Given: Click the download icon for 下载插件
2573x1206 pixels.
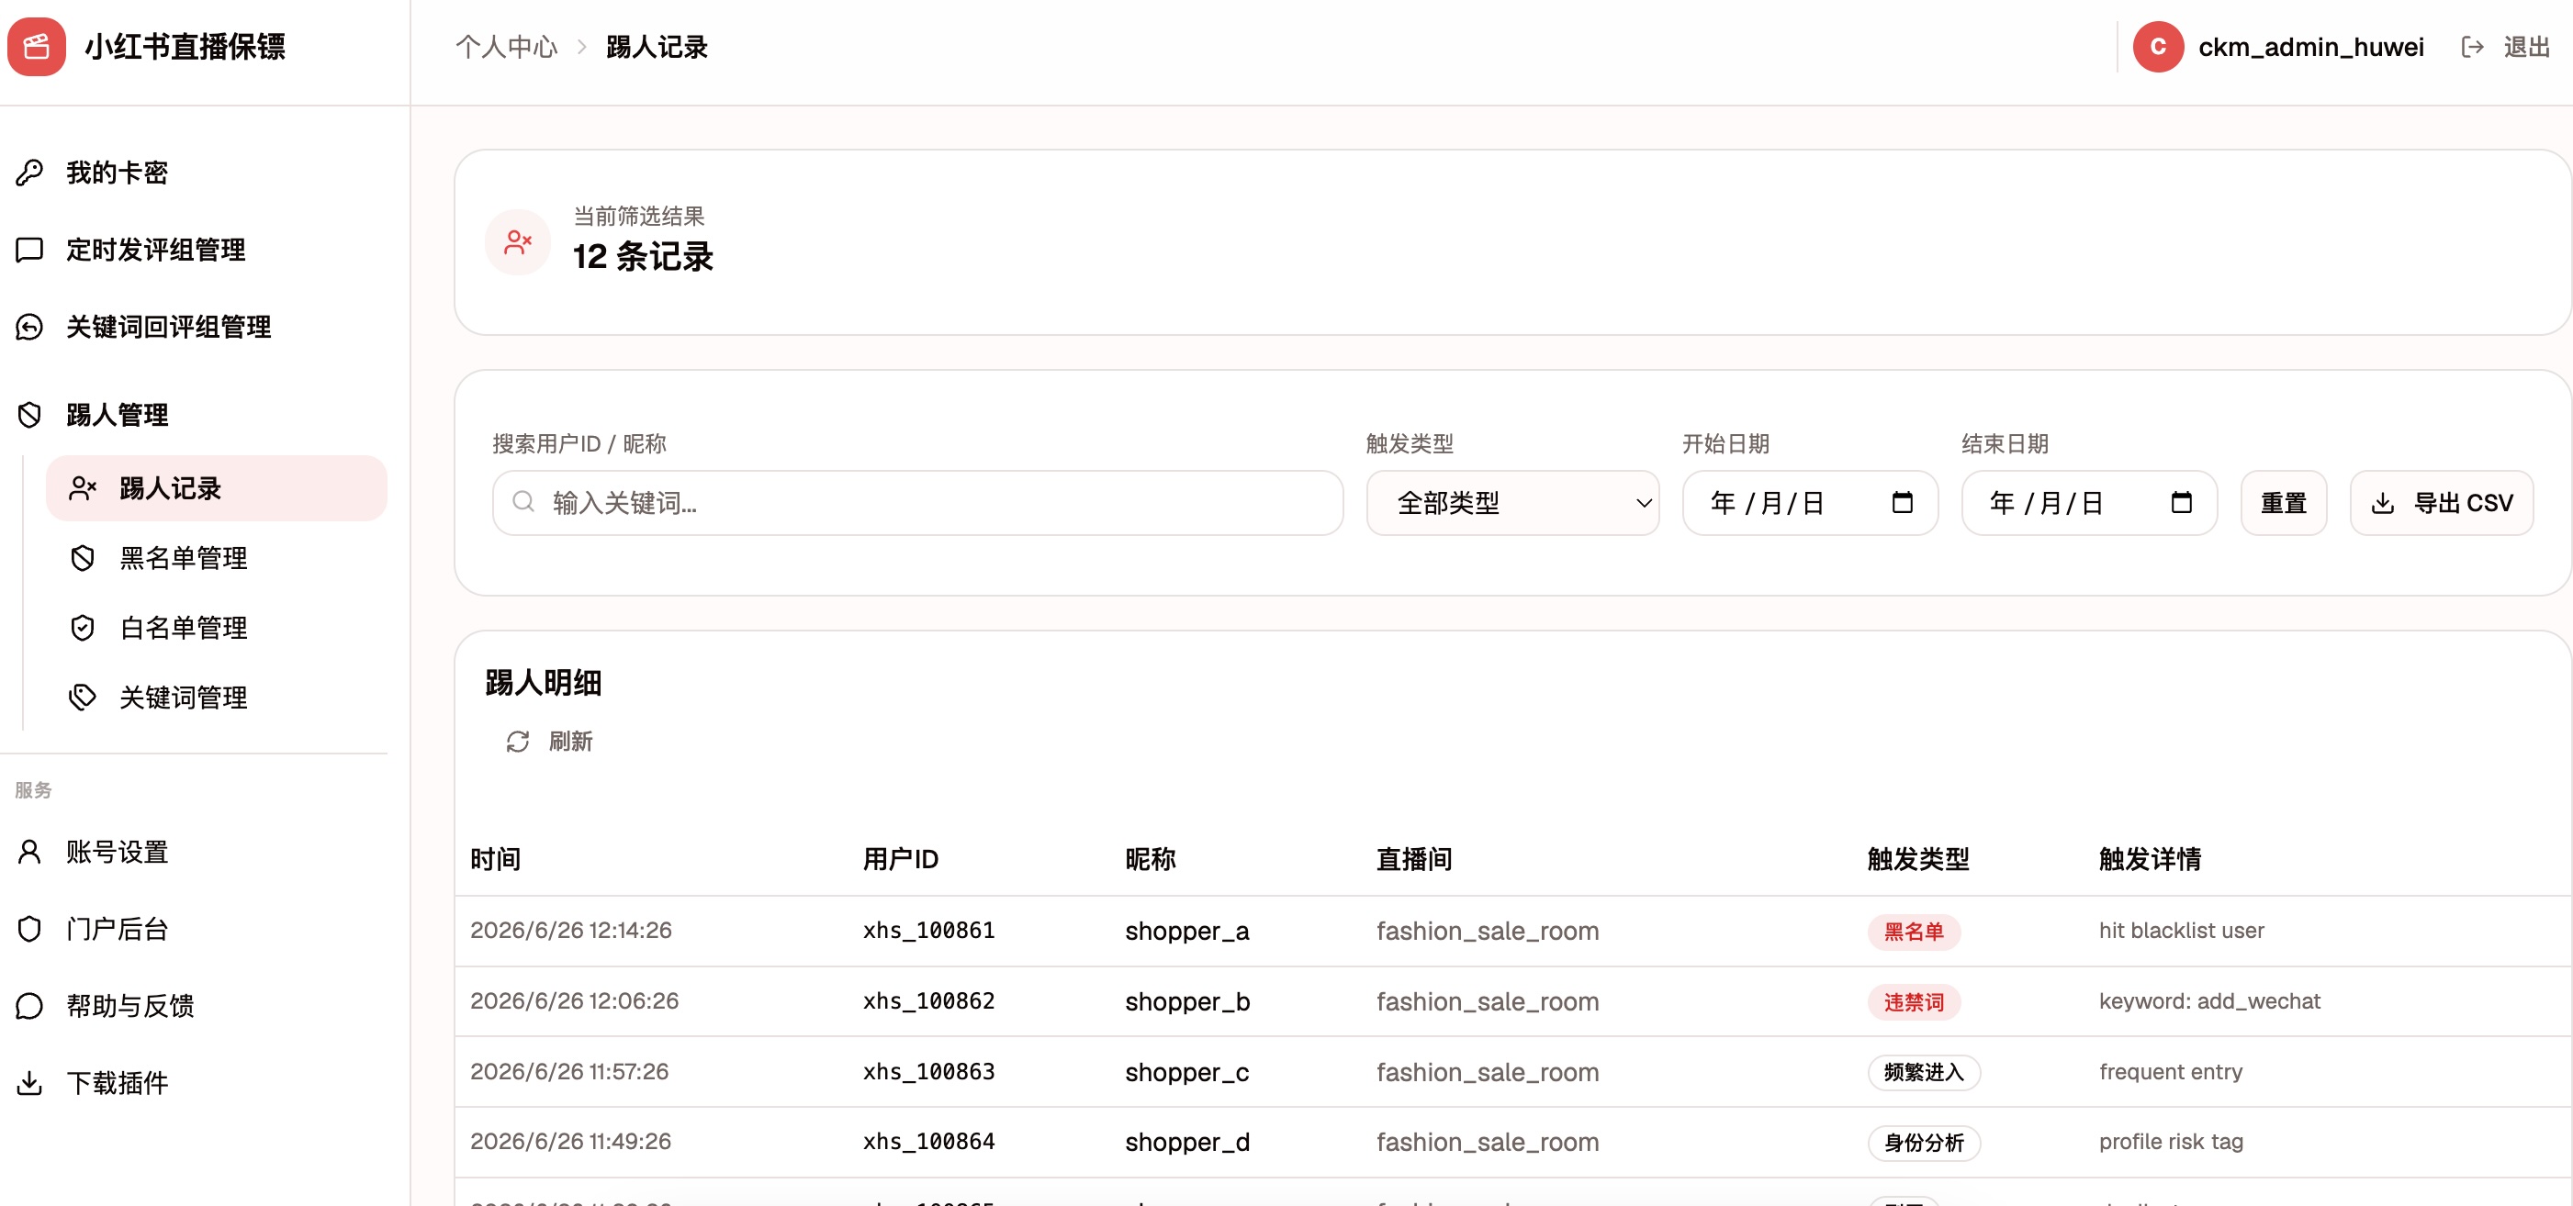Looking at the screenshot, I should (30, 1082).
